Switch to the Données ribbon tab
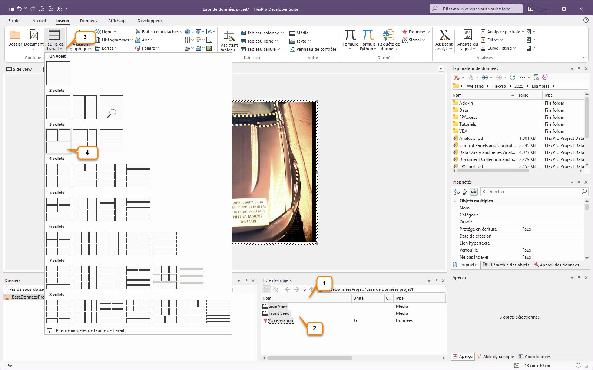 (88, 21)
